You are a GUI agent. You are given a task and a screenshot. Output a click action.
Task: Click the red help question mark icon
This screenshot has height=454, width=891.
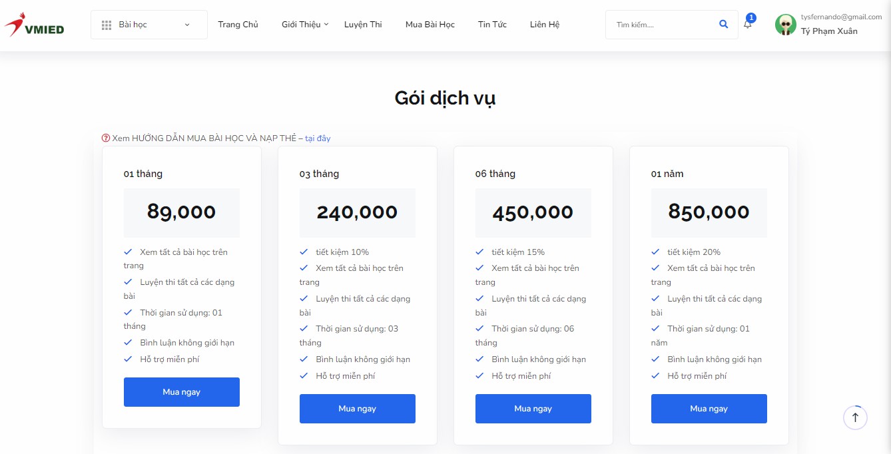click(x=106, y=138)
